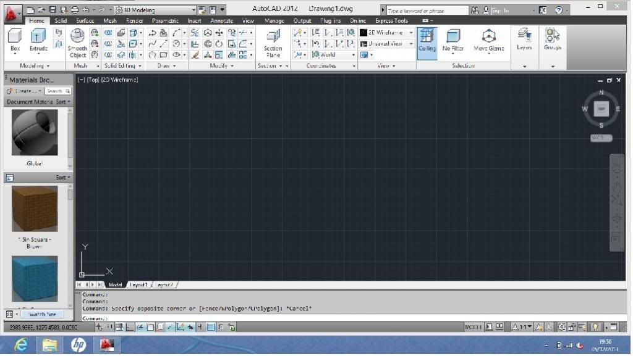Click the WCS button under ViewCube
Screen dimensions: 633x356
601,138
